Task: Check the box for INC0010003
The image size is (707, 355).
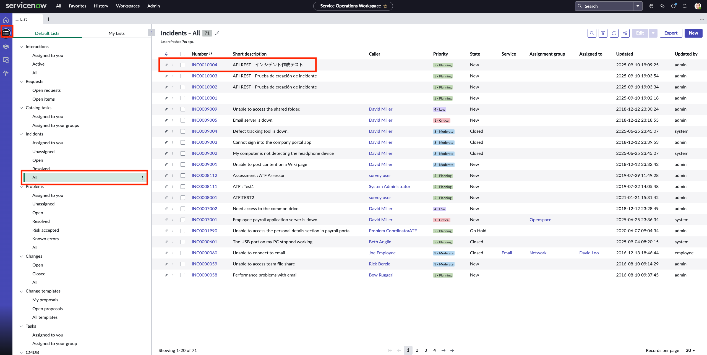Action: (183, 76)
